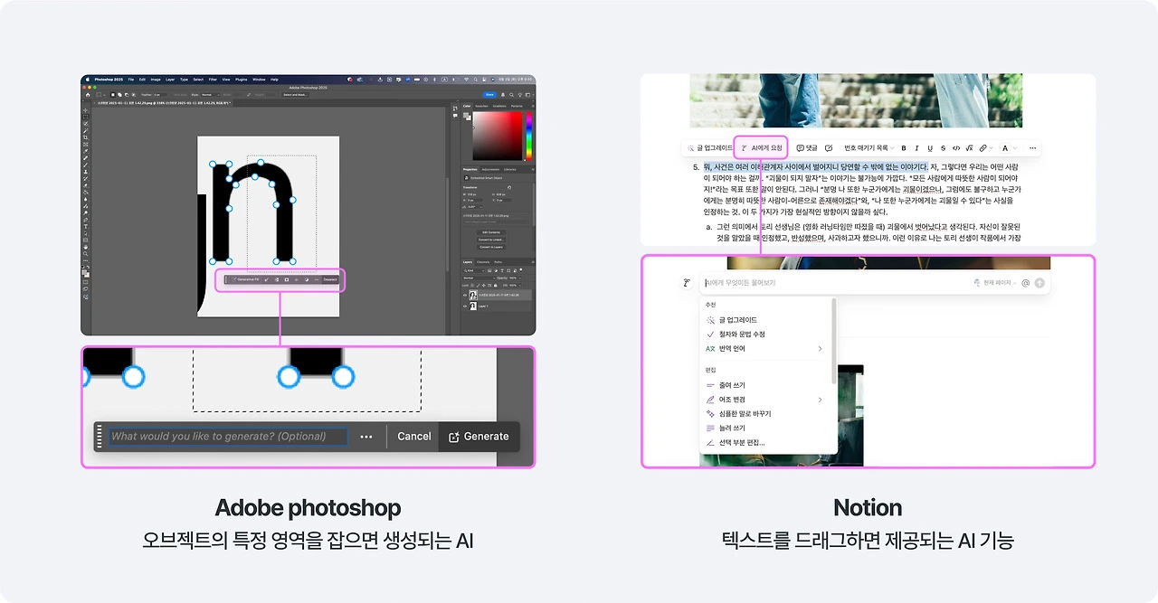Open the Photoshop Filter menu

tap(213, 80)
